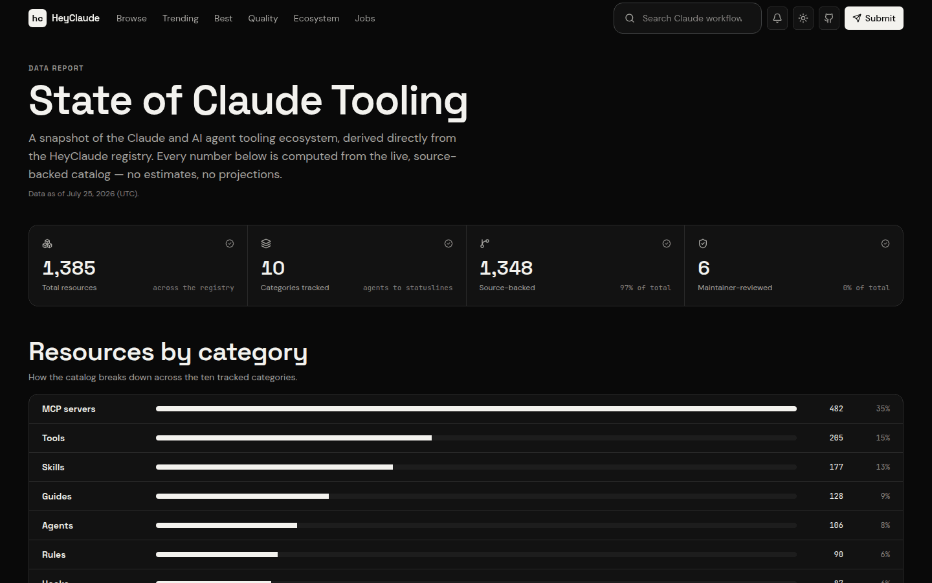Click the HeyClaude hc logo icon
Screen dimensions: 932x583
38,18
